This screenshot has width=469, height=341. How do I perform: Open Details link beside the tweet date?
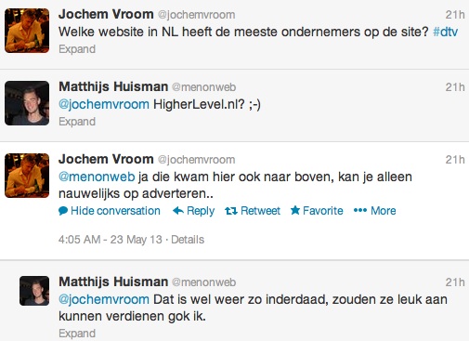(188, 240)
